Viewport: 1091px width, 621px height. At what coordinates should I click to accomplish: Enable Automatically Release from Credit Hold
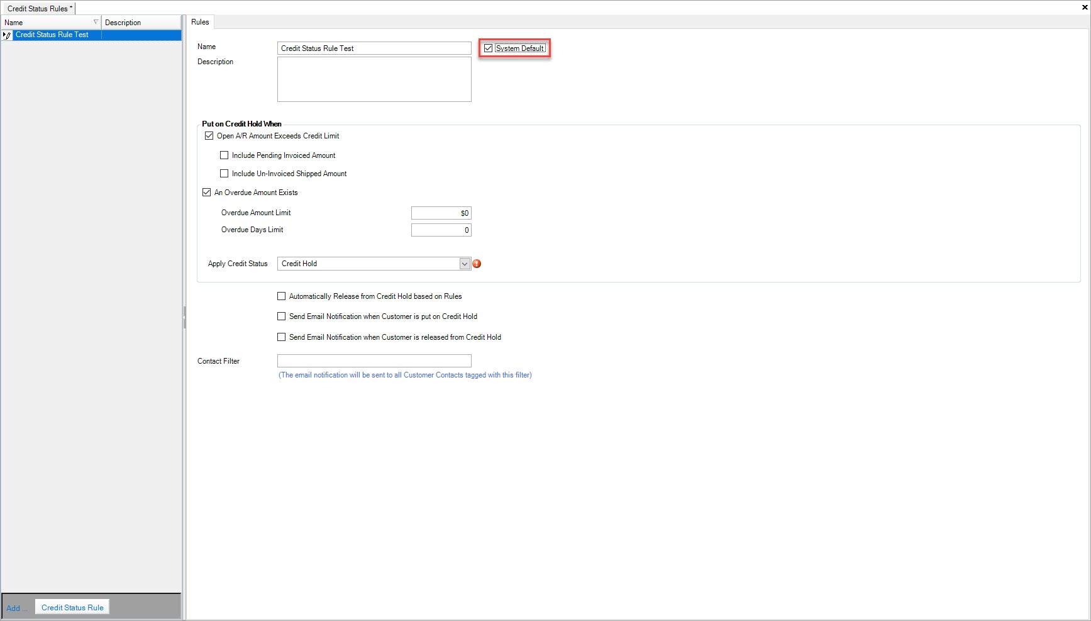pos(281,296)
